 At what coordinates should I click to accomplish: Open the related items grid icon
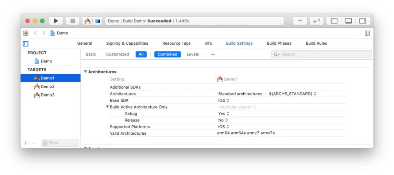pyautogui.click(x=26, y=33)
